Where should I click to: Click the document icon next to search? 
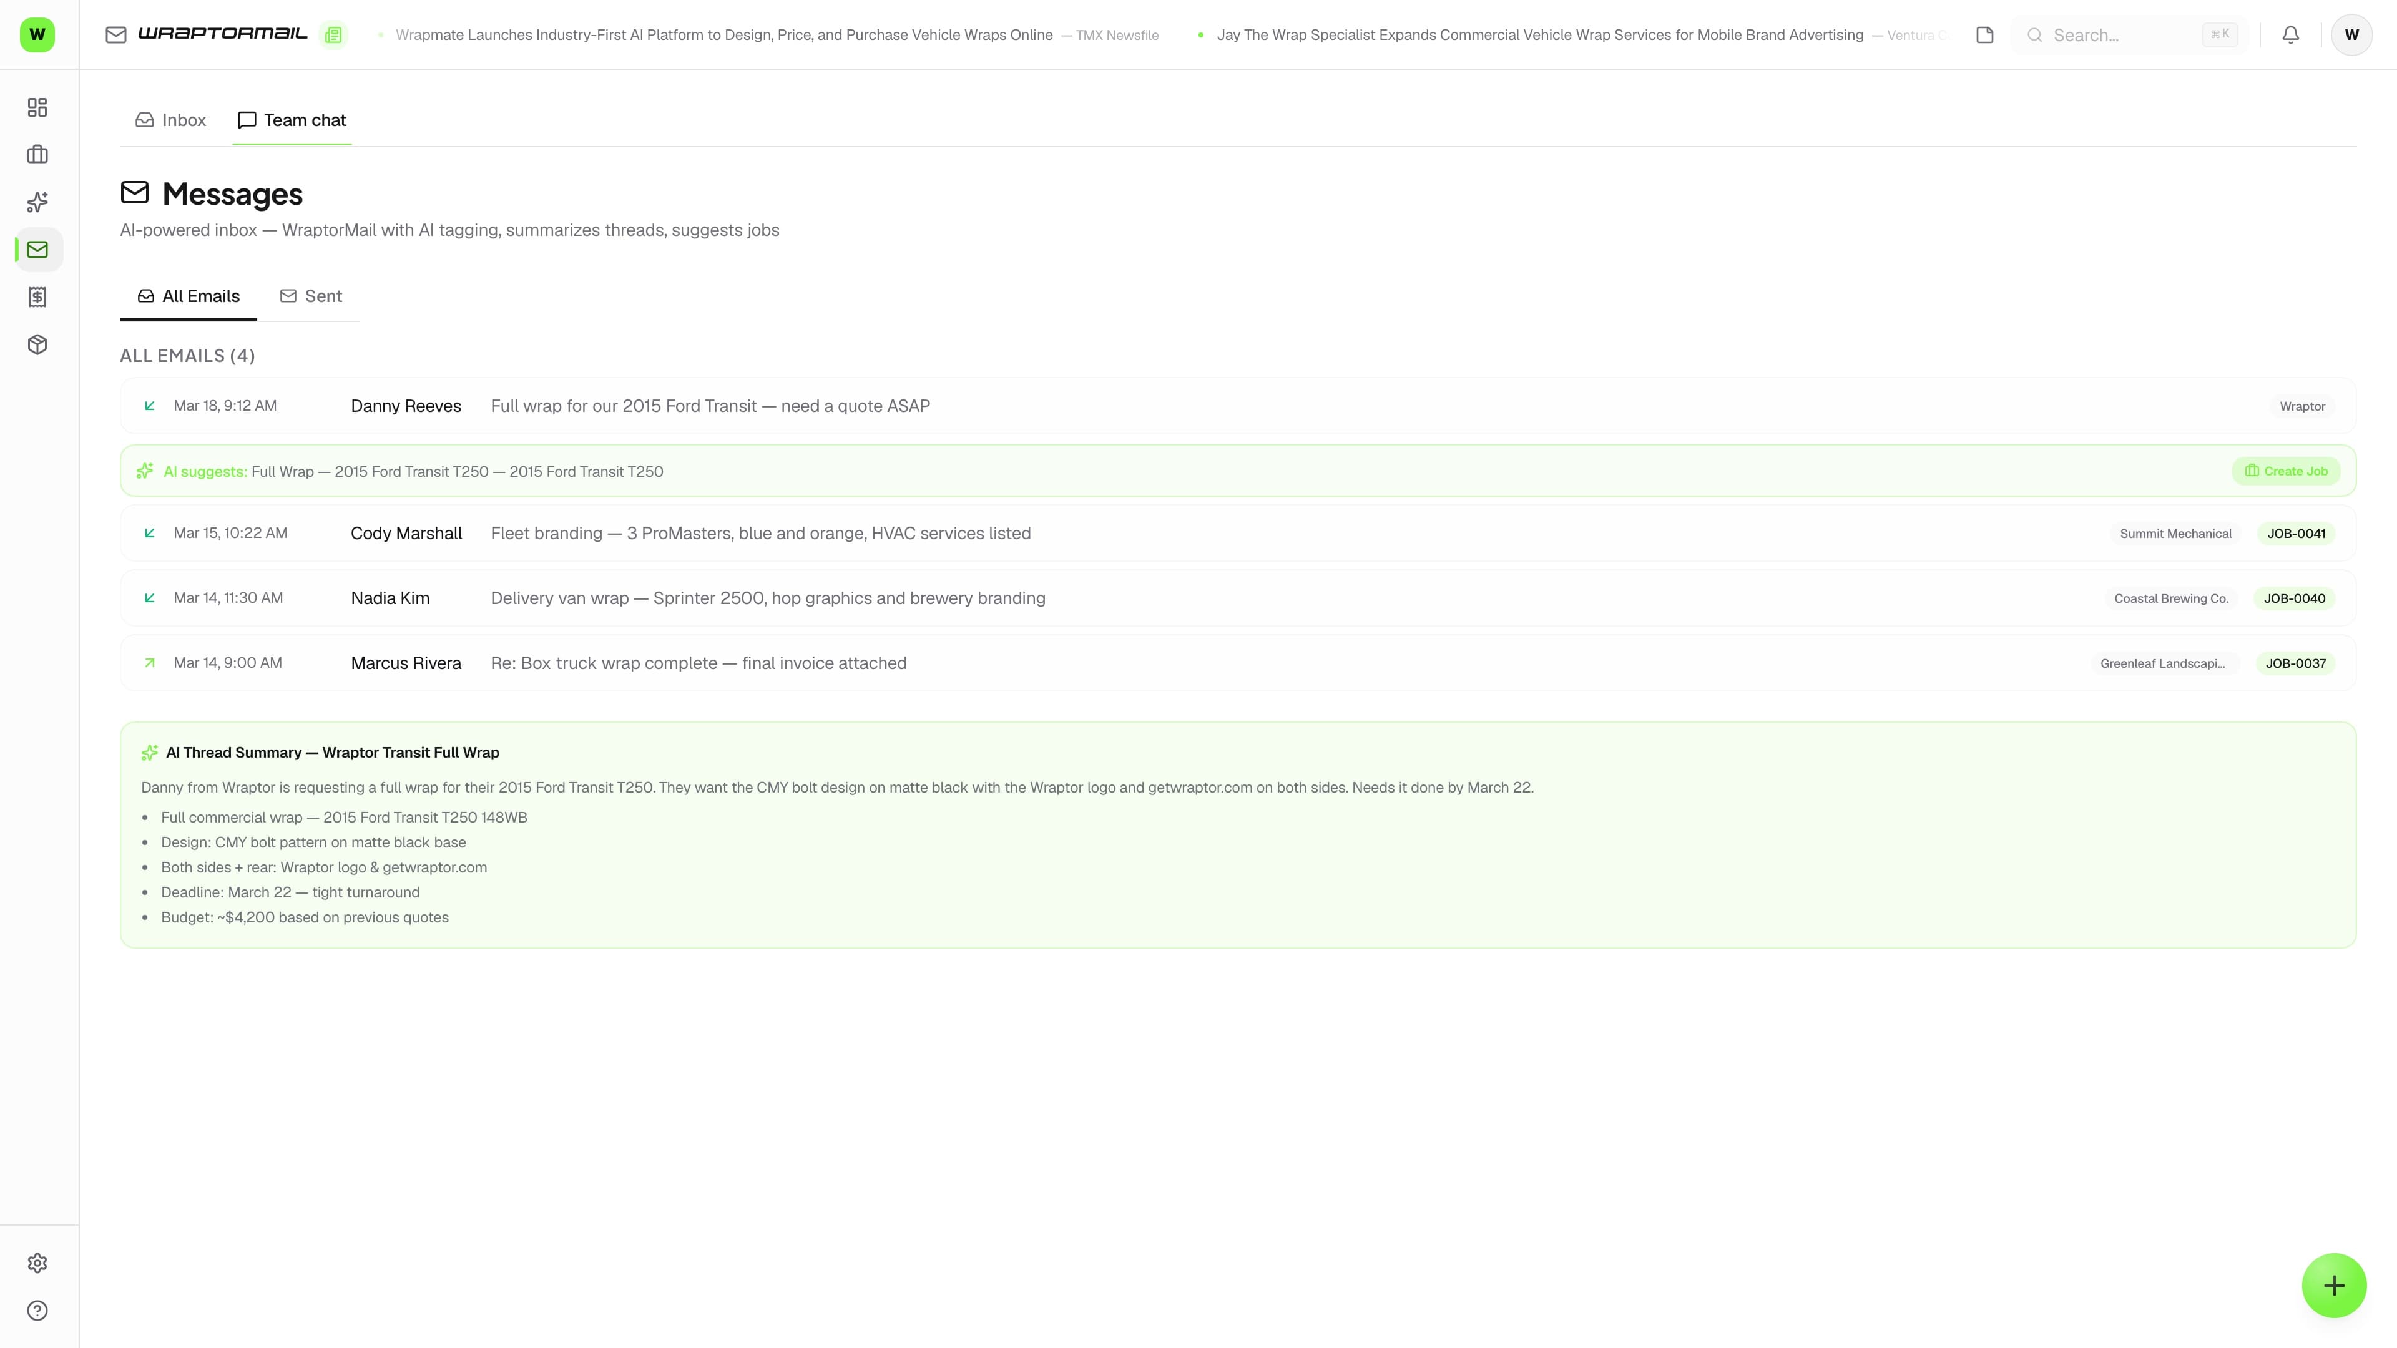(1985, 34)
